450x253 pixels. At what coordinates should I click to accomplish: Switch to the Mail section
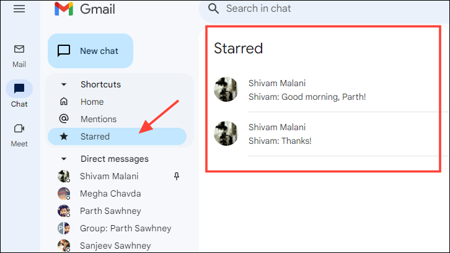pyautogui.click(x=19, y=56)
